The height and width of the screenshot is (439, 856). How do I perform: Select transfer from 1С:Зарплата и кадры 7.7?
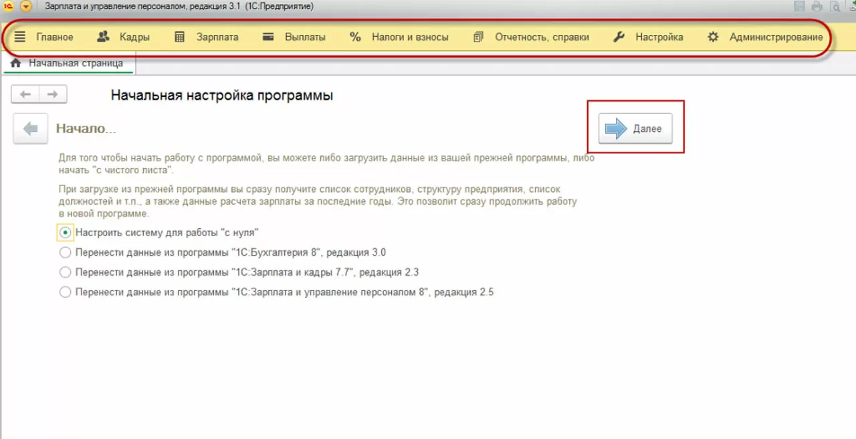(x=239, y=272)
